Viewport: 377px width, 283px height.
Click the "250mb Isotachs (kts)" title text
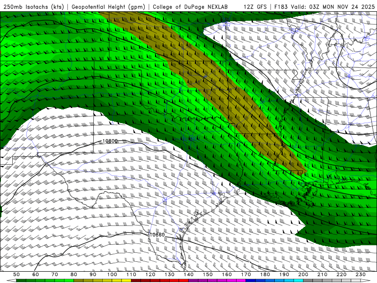33,7
